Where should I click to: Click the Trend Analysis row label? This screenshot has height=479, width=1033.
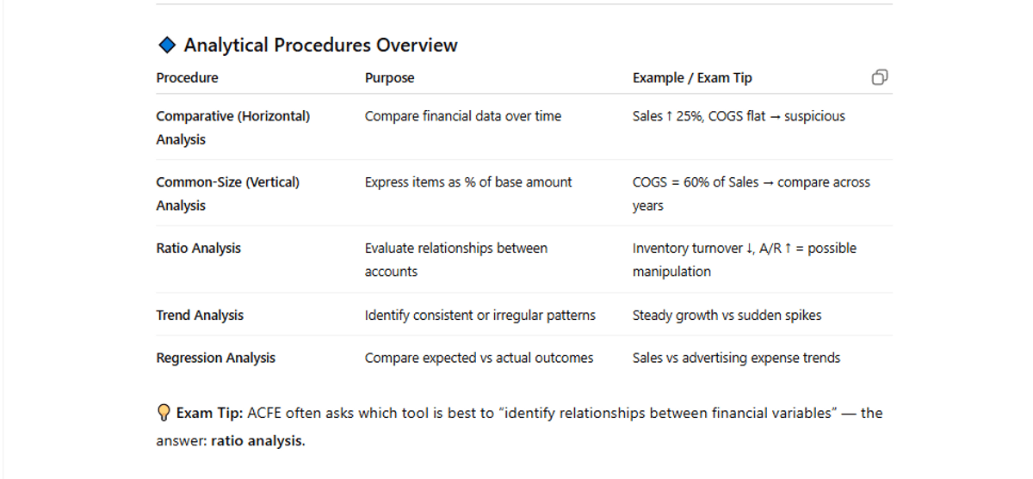click(200, 315)
